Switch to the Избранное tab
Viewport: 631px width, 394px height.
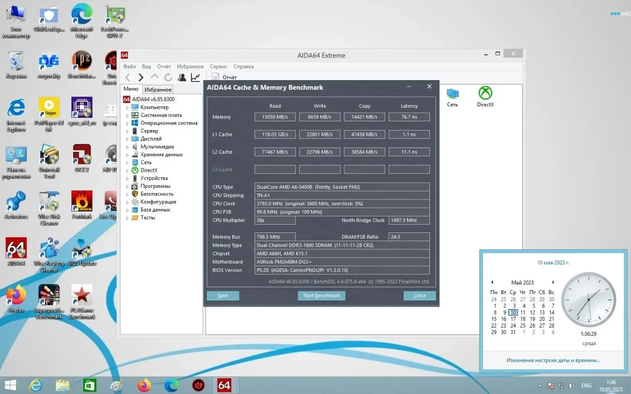[158, 90]
